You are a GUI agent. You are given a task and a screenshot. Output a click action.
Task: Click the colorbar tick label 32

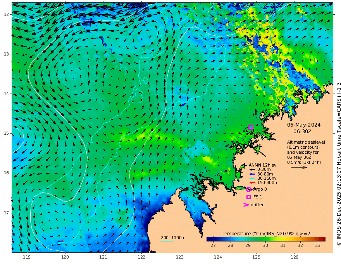click(300, 245)
